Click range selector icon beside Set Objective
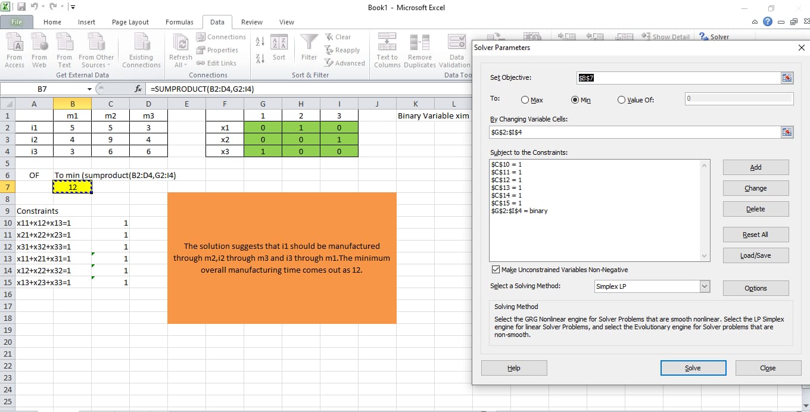810x412 pixels. [x=787, y=78]
